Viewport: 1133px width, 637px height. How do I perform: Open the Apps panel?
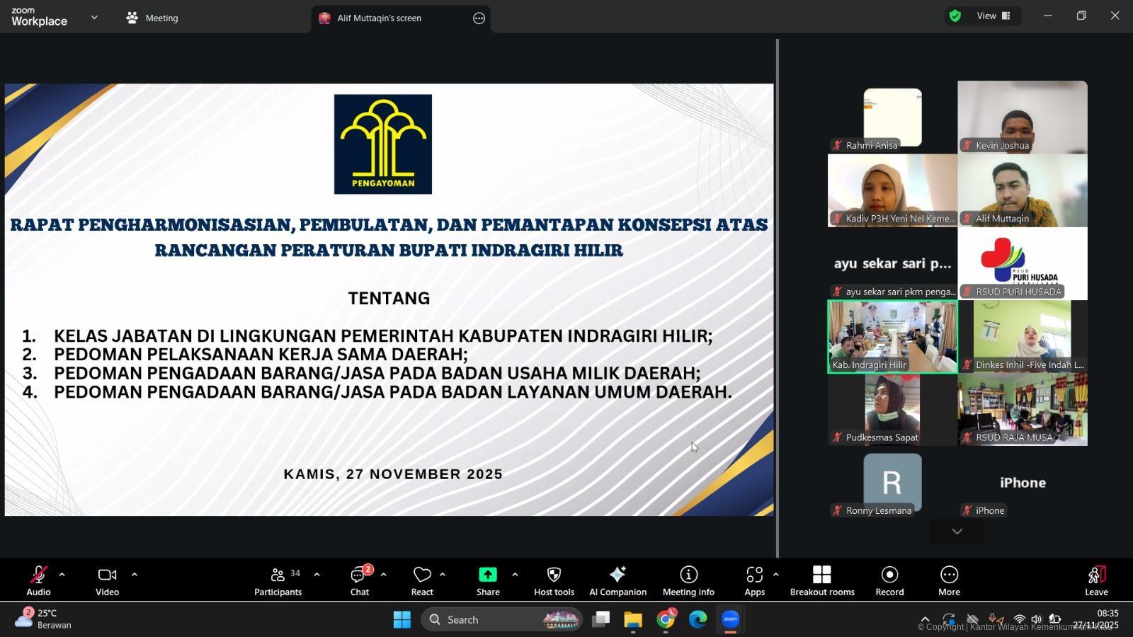click(x=754, y=580)
